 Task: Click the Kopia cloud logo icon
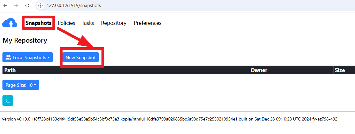(10, 23)
